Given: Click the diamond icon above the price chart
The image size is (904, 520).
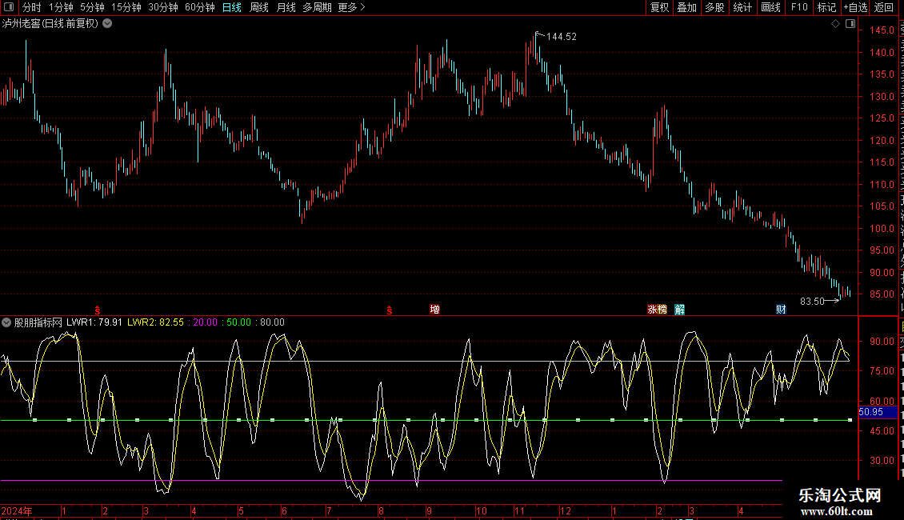Looking at the screenshot, I should [835, 24].
